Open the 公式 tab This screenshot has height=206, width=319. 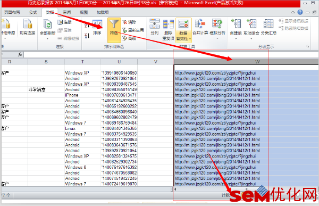(x=33, y=12)
